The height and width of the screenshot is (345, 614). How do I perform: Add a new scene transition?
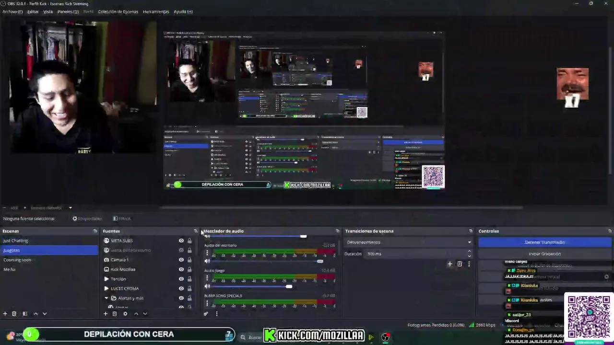click(449, 264)
